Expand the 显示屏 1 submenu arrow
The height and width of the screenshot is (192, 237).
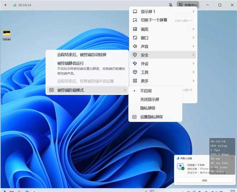click(193, 12)
